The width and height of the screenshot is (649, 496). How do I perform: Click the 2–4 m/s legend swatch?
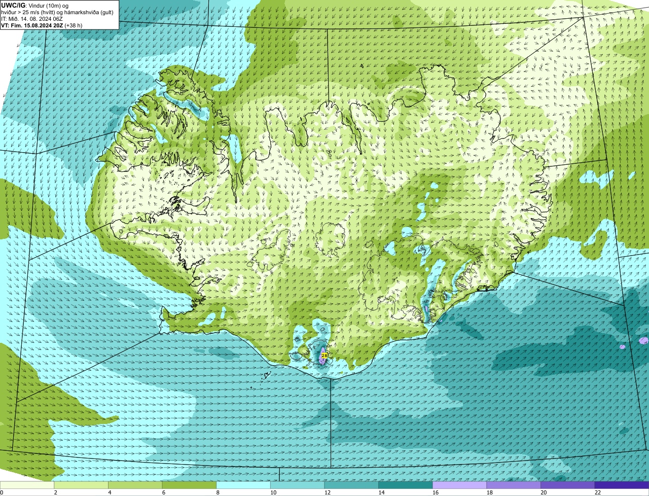81,485
